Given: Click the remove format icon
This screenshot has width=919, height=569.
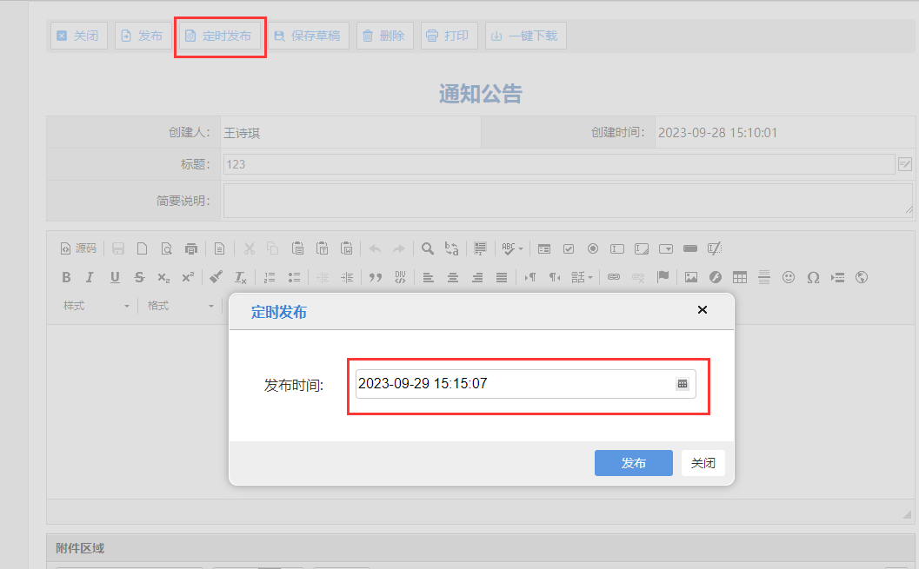Looking at the screenshot, I should 240,277.
